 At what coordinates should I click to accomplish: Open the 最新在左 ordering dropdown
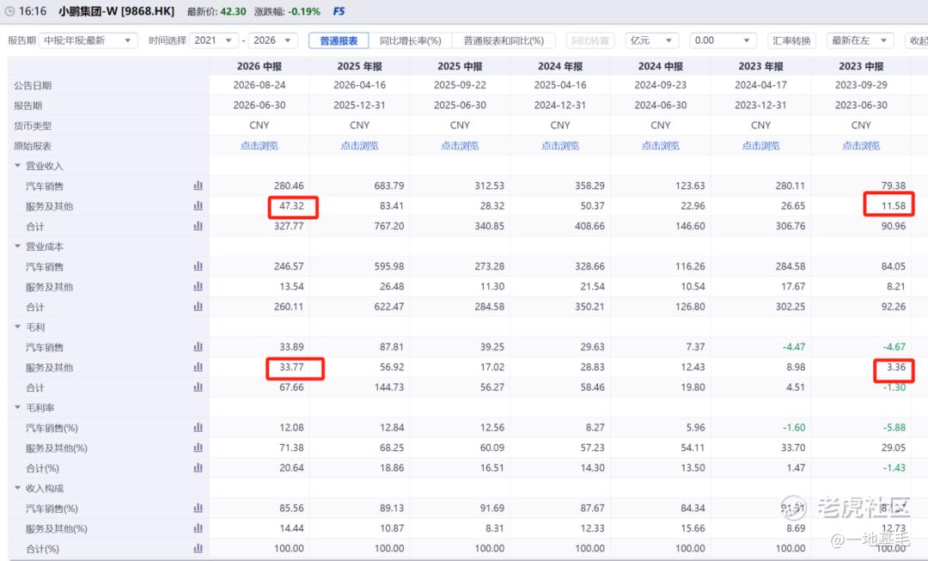click(x=860, y=40)
